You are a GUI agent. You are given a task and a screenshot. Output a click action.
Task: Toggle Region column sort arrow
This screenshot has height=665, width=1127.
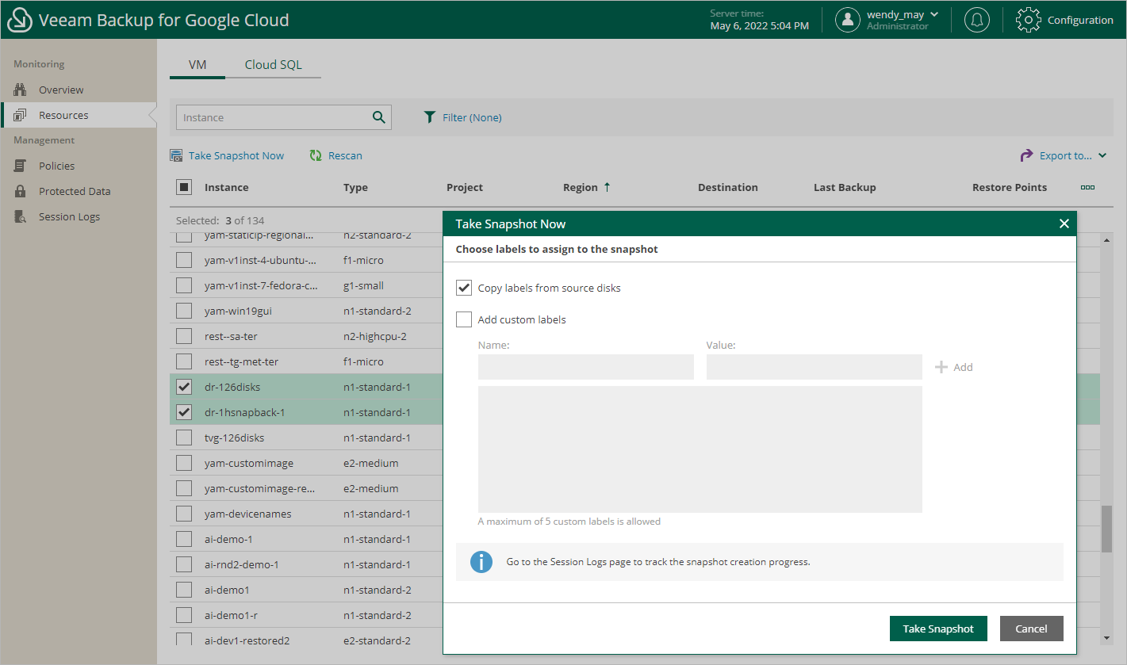(x=608, y=187)
